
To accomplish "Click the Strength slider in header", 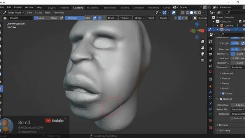I will click(78, 18).
